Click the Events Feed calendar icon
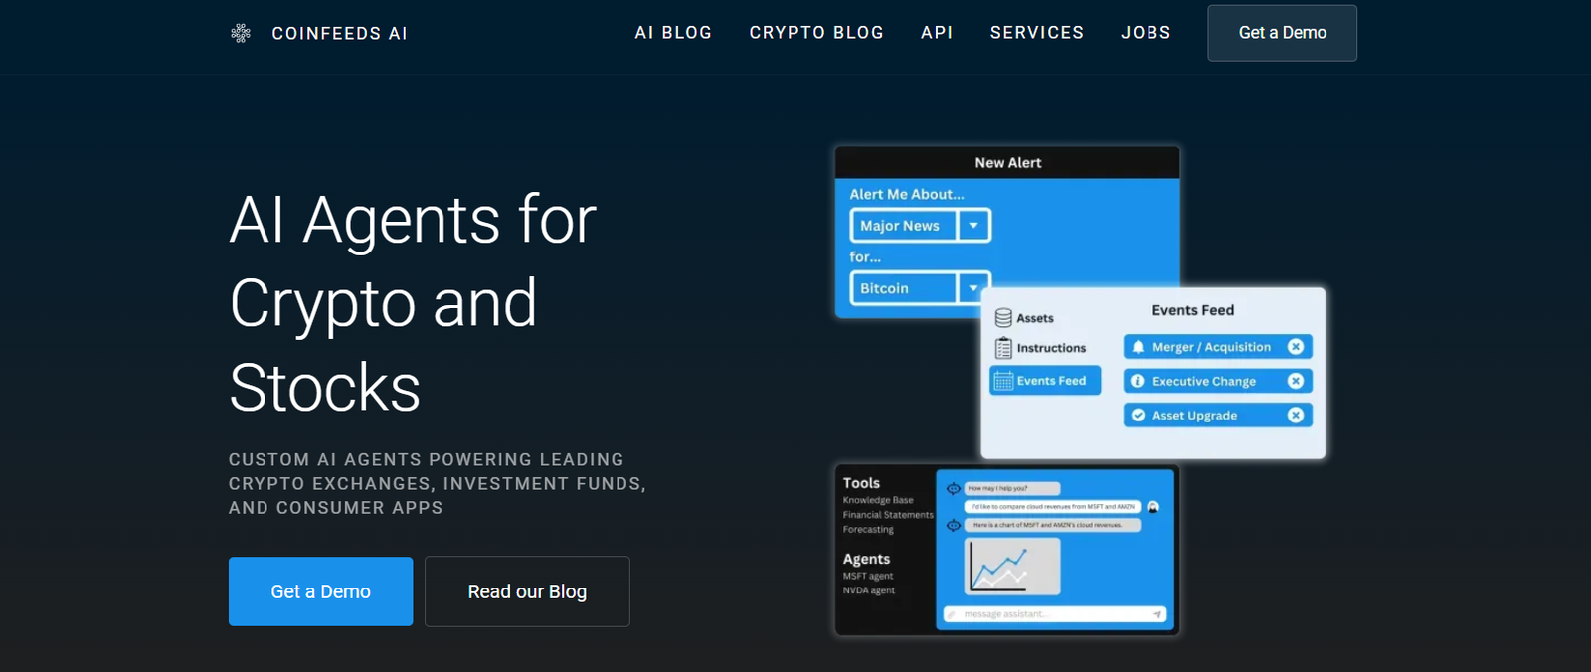The image size is (1591, 672). pyautogui.click(x=1003, y=381)
